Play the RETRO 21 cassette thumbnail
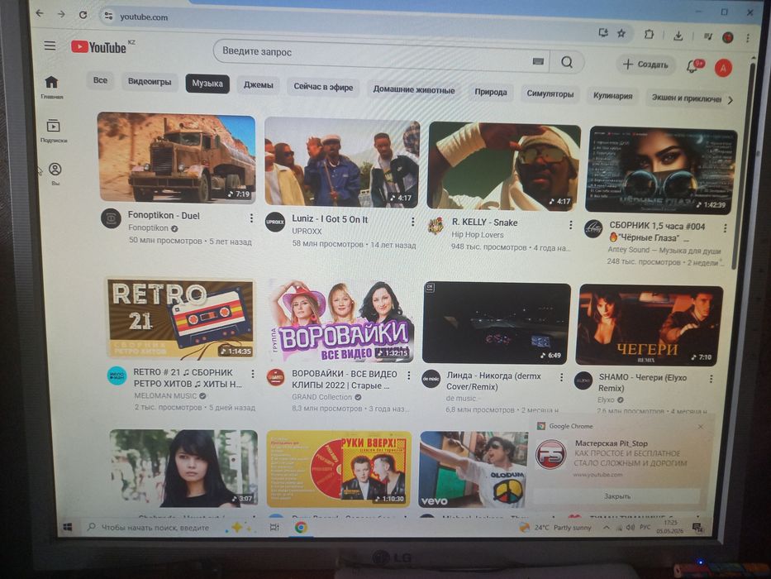The height and width of the screenshot is (579, 771). click(x=181, y=319)
